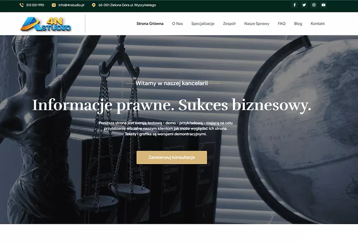Click the Zarezerwuj konsultacje button
Screen dimensions: 358x242
tap(172, 157)
